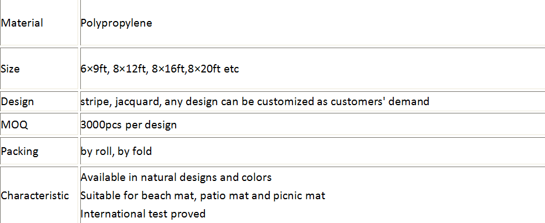Click the Available in natural designs line
The width and height of the screenshot is (545, 223).
click(x=176, y=178)
